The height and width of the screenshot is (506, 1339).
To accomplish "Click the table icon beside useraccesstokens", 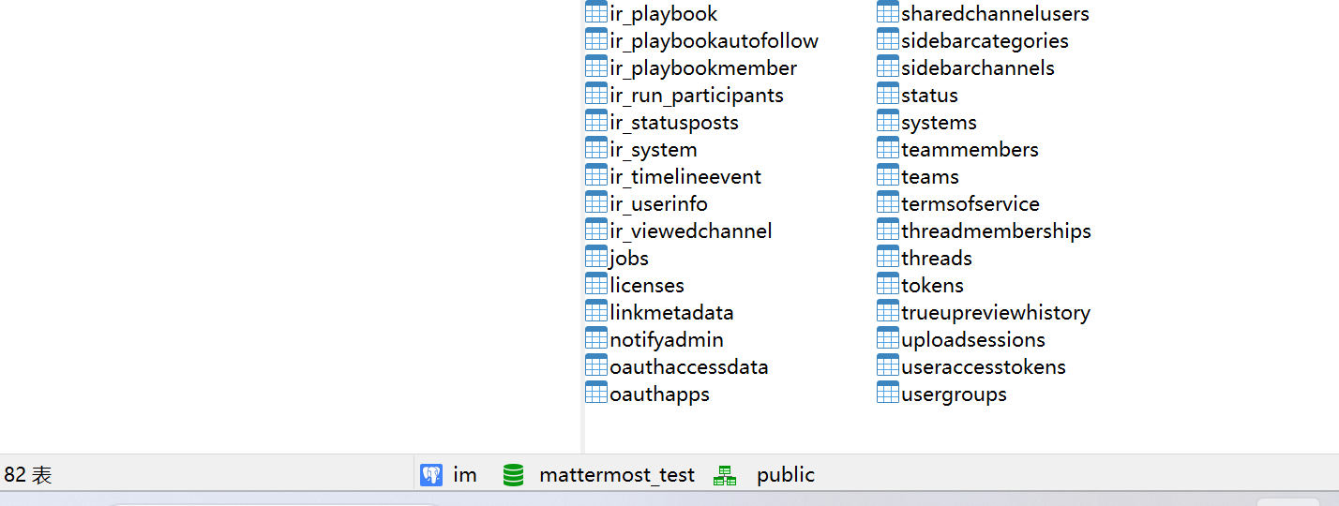I will pos(887,365).
